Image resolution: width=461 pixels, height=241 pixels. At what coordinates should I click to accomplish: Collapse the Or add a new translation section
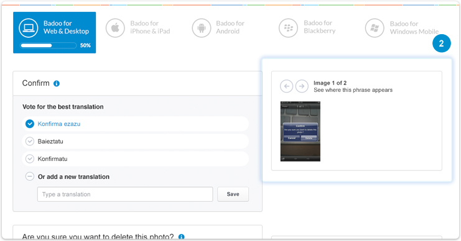pos(30,176)
